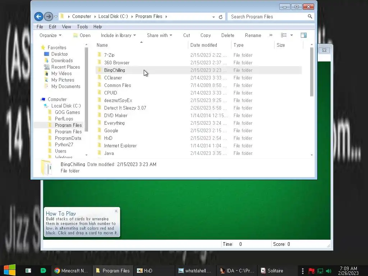Open the Share with dropdown
The width and height of the screenshot is (368, 276).
tap(160, 36)
